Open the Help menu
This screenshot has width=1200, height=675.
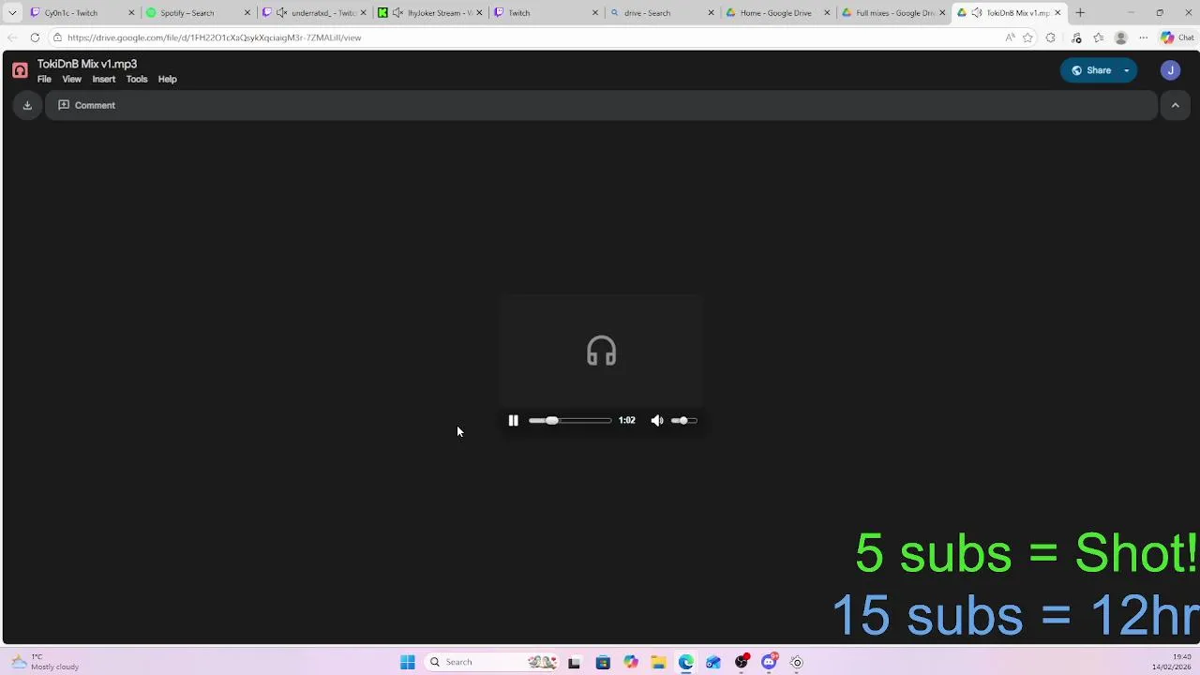[167, 79]
